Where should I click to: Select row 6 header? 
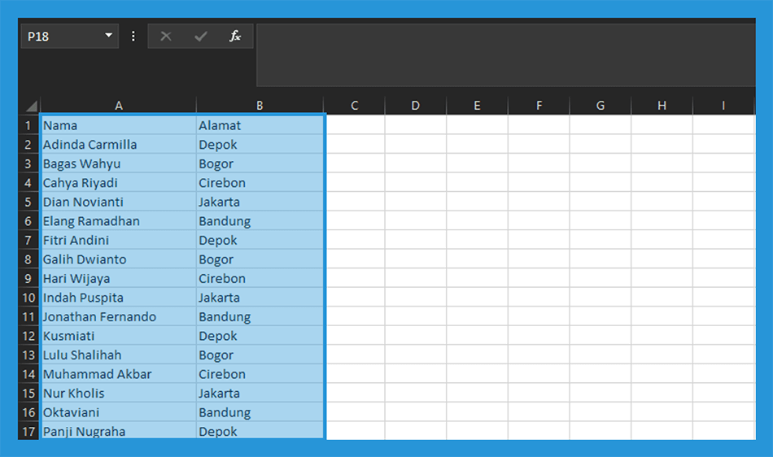pyautogui.click(x=28, y=221)
